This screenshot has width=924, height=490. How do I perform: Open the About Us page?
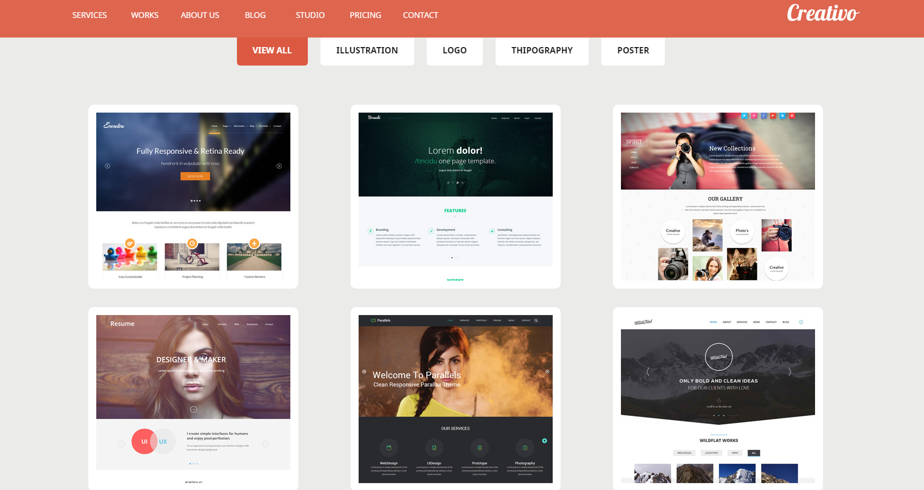199,15
